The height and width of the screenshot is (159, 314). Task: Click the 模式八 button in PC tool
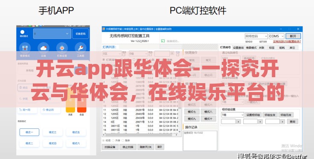(x=208, y=112)
